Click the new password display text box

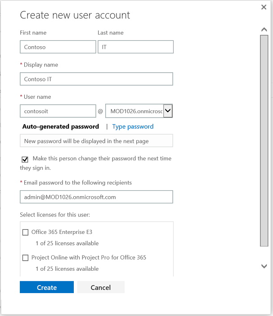pos(96,141)
